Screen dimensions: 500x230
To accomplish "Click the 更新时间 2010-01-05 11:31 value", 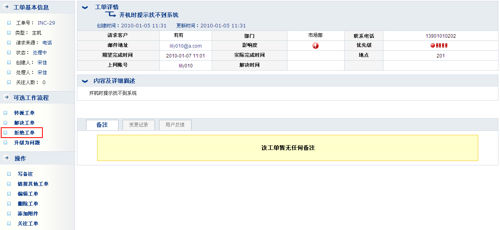I will pyautogui.click(x=223, y=25).
